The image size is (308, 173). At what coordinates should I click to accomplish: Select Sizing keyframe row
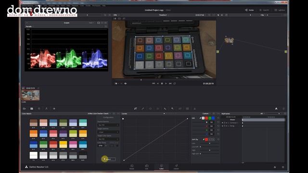232,126
